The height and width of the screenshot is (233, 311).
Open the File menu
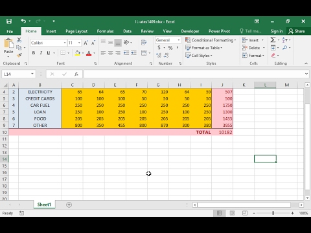(x=10, y=31)
